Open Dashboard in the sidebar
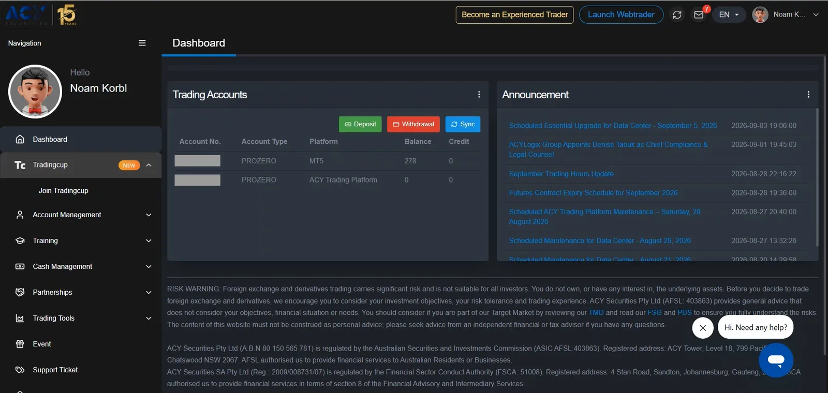The width and height of the screenshot is (828, 393). (81, 139)
